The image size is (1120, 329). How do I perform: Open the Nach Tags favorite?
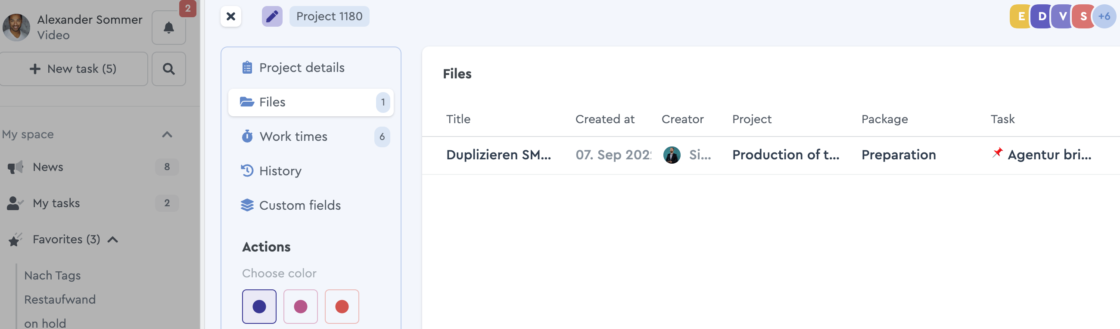[x=52, y=276]
